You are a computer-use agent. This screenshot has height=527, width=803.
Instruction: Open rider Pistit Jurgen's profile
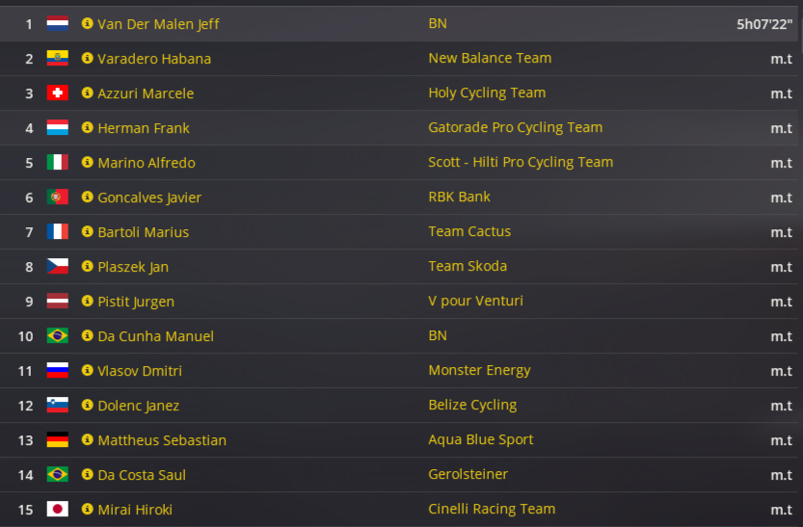click(x=136, y=302)
